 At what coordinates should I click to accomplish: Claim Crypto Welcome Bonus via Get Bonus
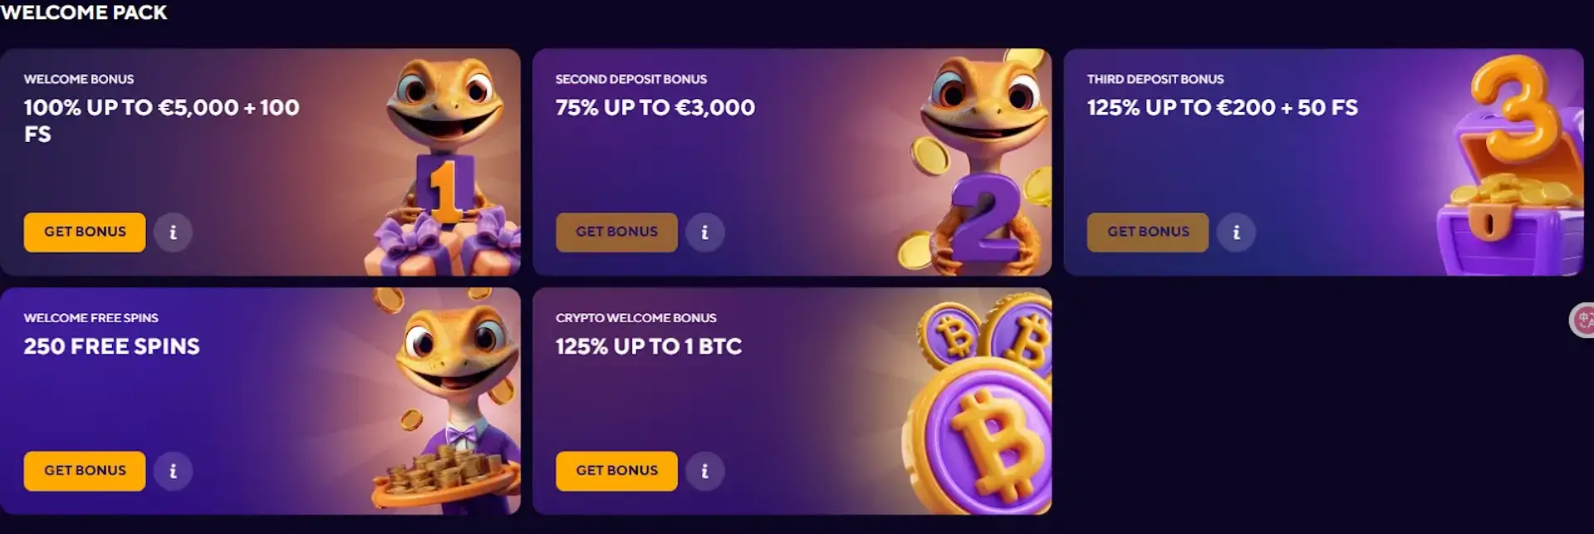coord(616,471)
